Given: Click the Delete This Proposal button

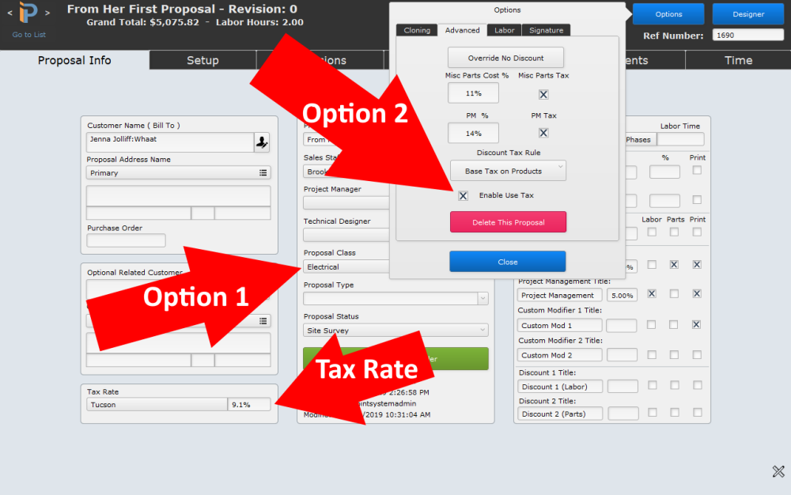Looking at the screenshot, I should pyautogui.click(x=508, y=222).
